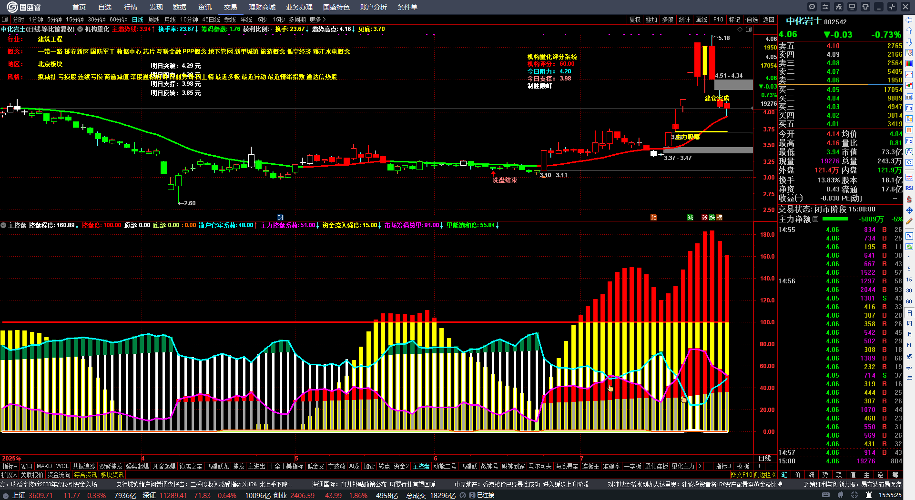Toggle the panel checkbox left of 分时

coord(5,20)
